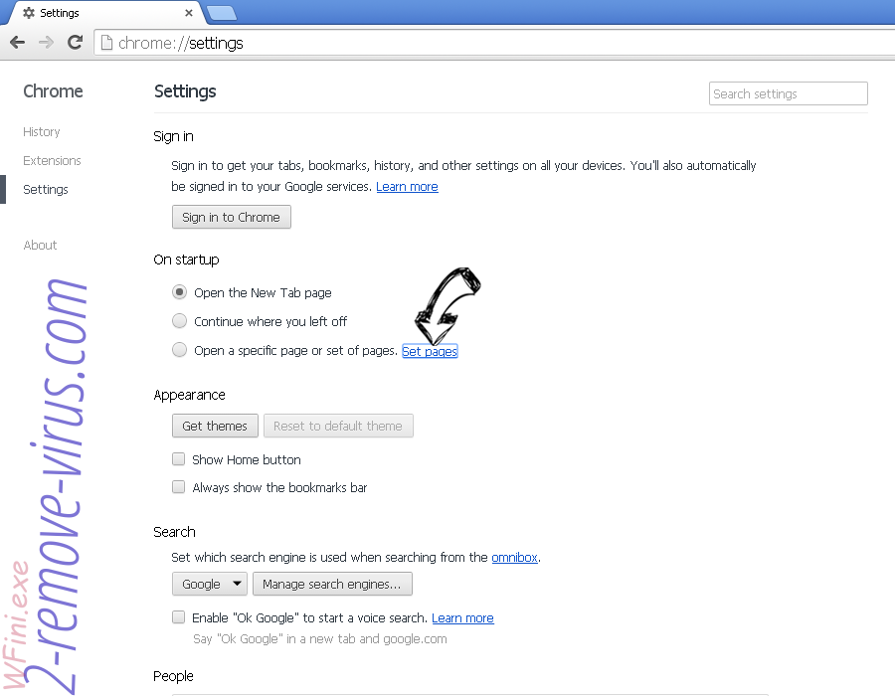Screen dimensions: 895x696
Task: Click the Get themes button
Action: tap(215, 426)
